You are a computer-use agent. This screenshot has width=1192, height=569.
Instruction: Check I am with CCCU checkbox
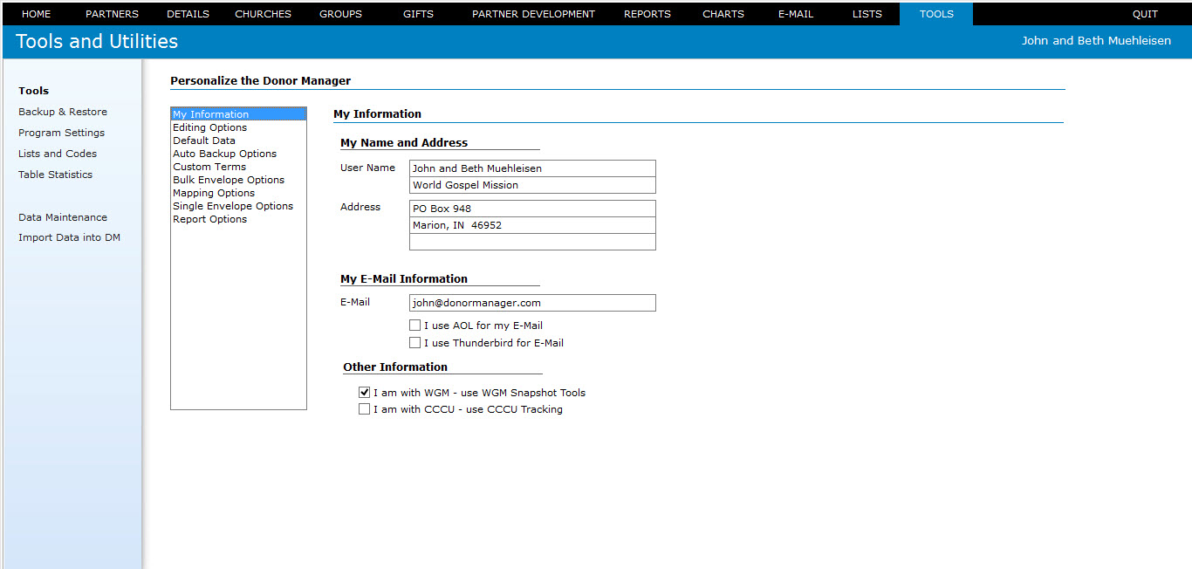pos(365,409)
